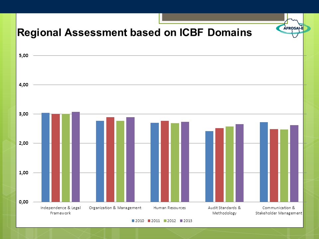
Task: Select the green 2012 bar for Organization & Management
Action: click(120, 161)
